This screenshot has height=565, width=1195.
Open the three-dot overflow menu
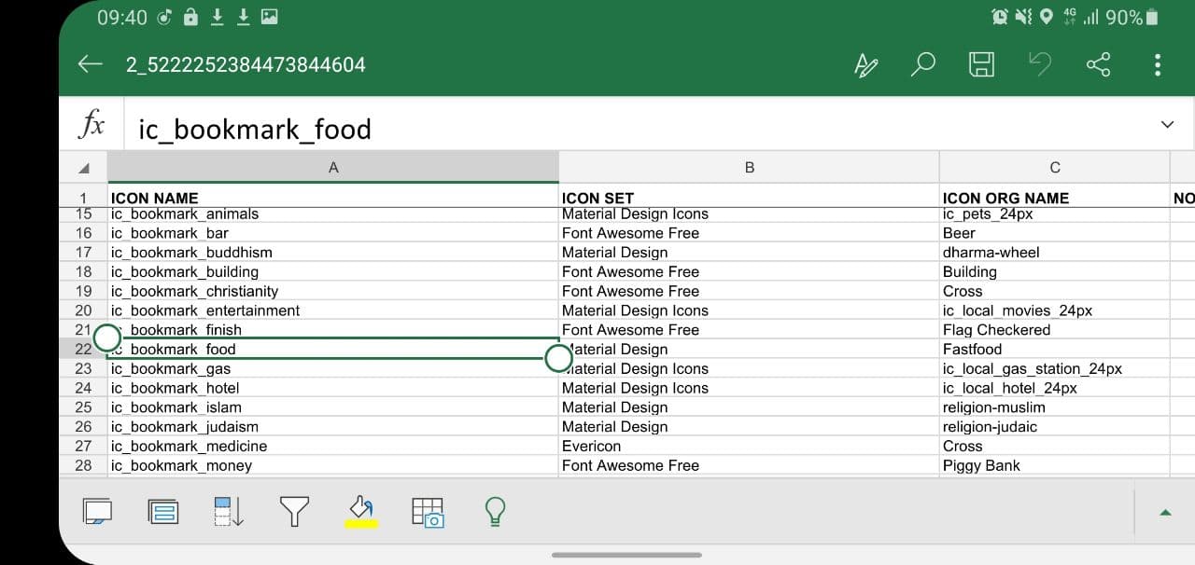pyautogui.click(x=1158, y=64)
